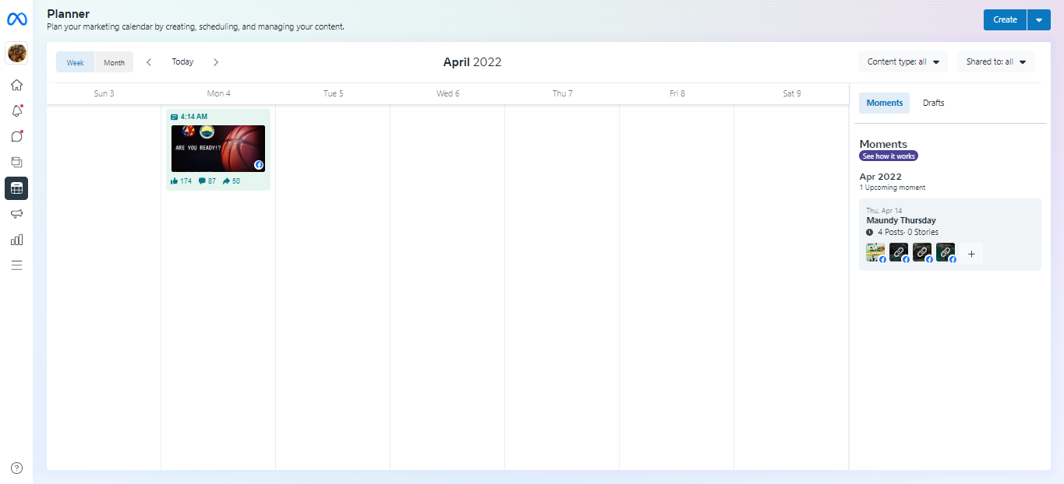Open Insights bar chart icon
Viewport: 1064px width, 484px height.
[x=16, y=240]
